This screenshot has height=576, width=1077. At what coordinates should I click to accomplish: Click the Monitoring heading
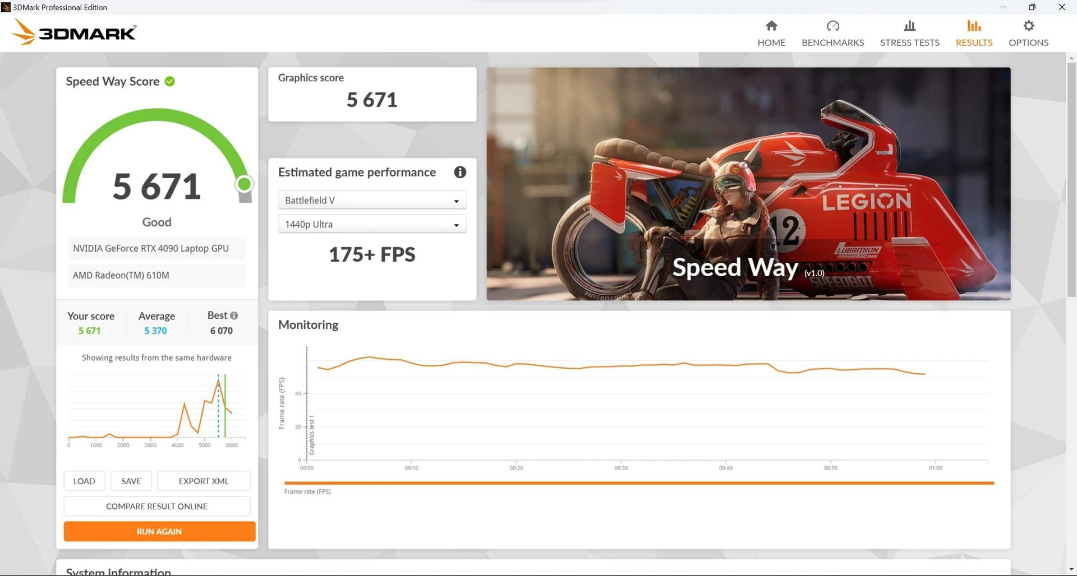click(x=308, y=325)
